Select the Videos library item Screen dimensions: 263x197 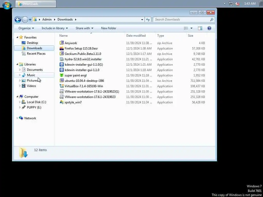tap(31, 86)
